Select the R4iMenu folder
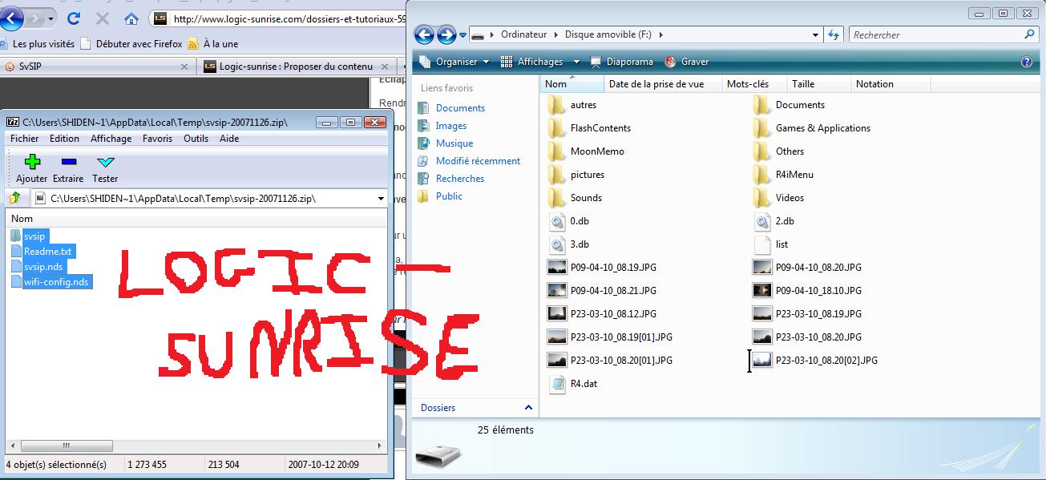This screenshot has height=480, width=1046. pyautogui.click(x=785, y=175)
